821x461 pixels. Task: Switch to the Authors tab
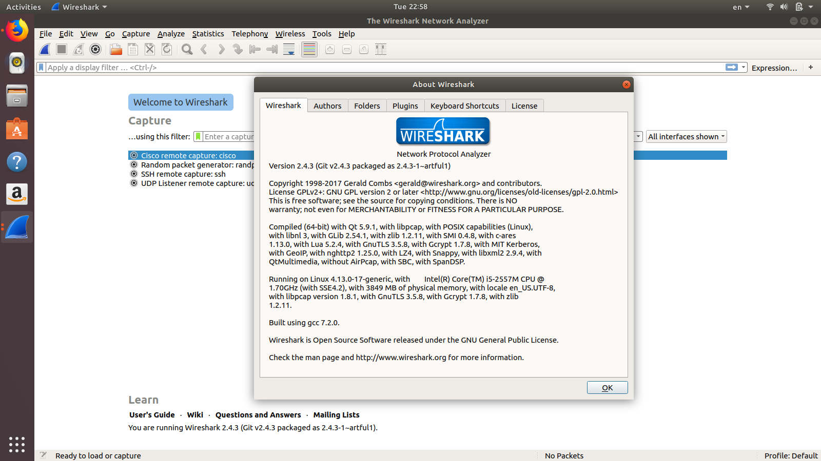pos(327,106)
